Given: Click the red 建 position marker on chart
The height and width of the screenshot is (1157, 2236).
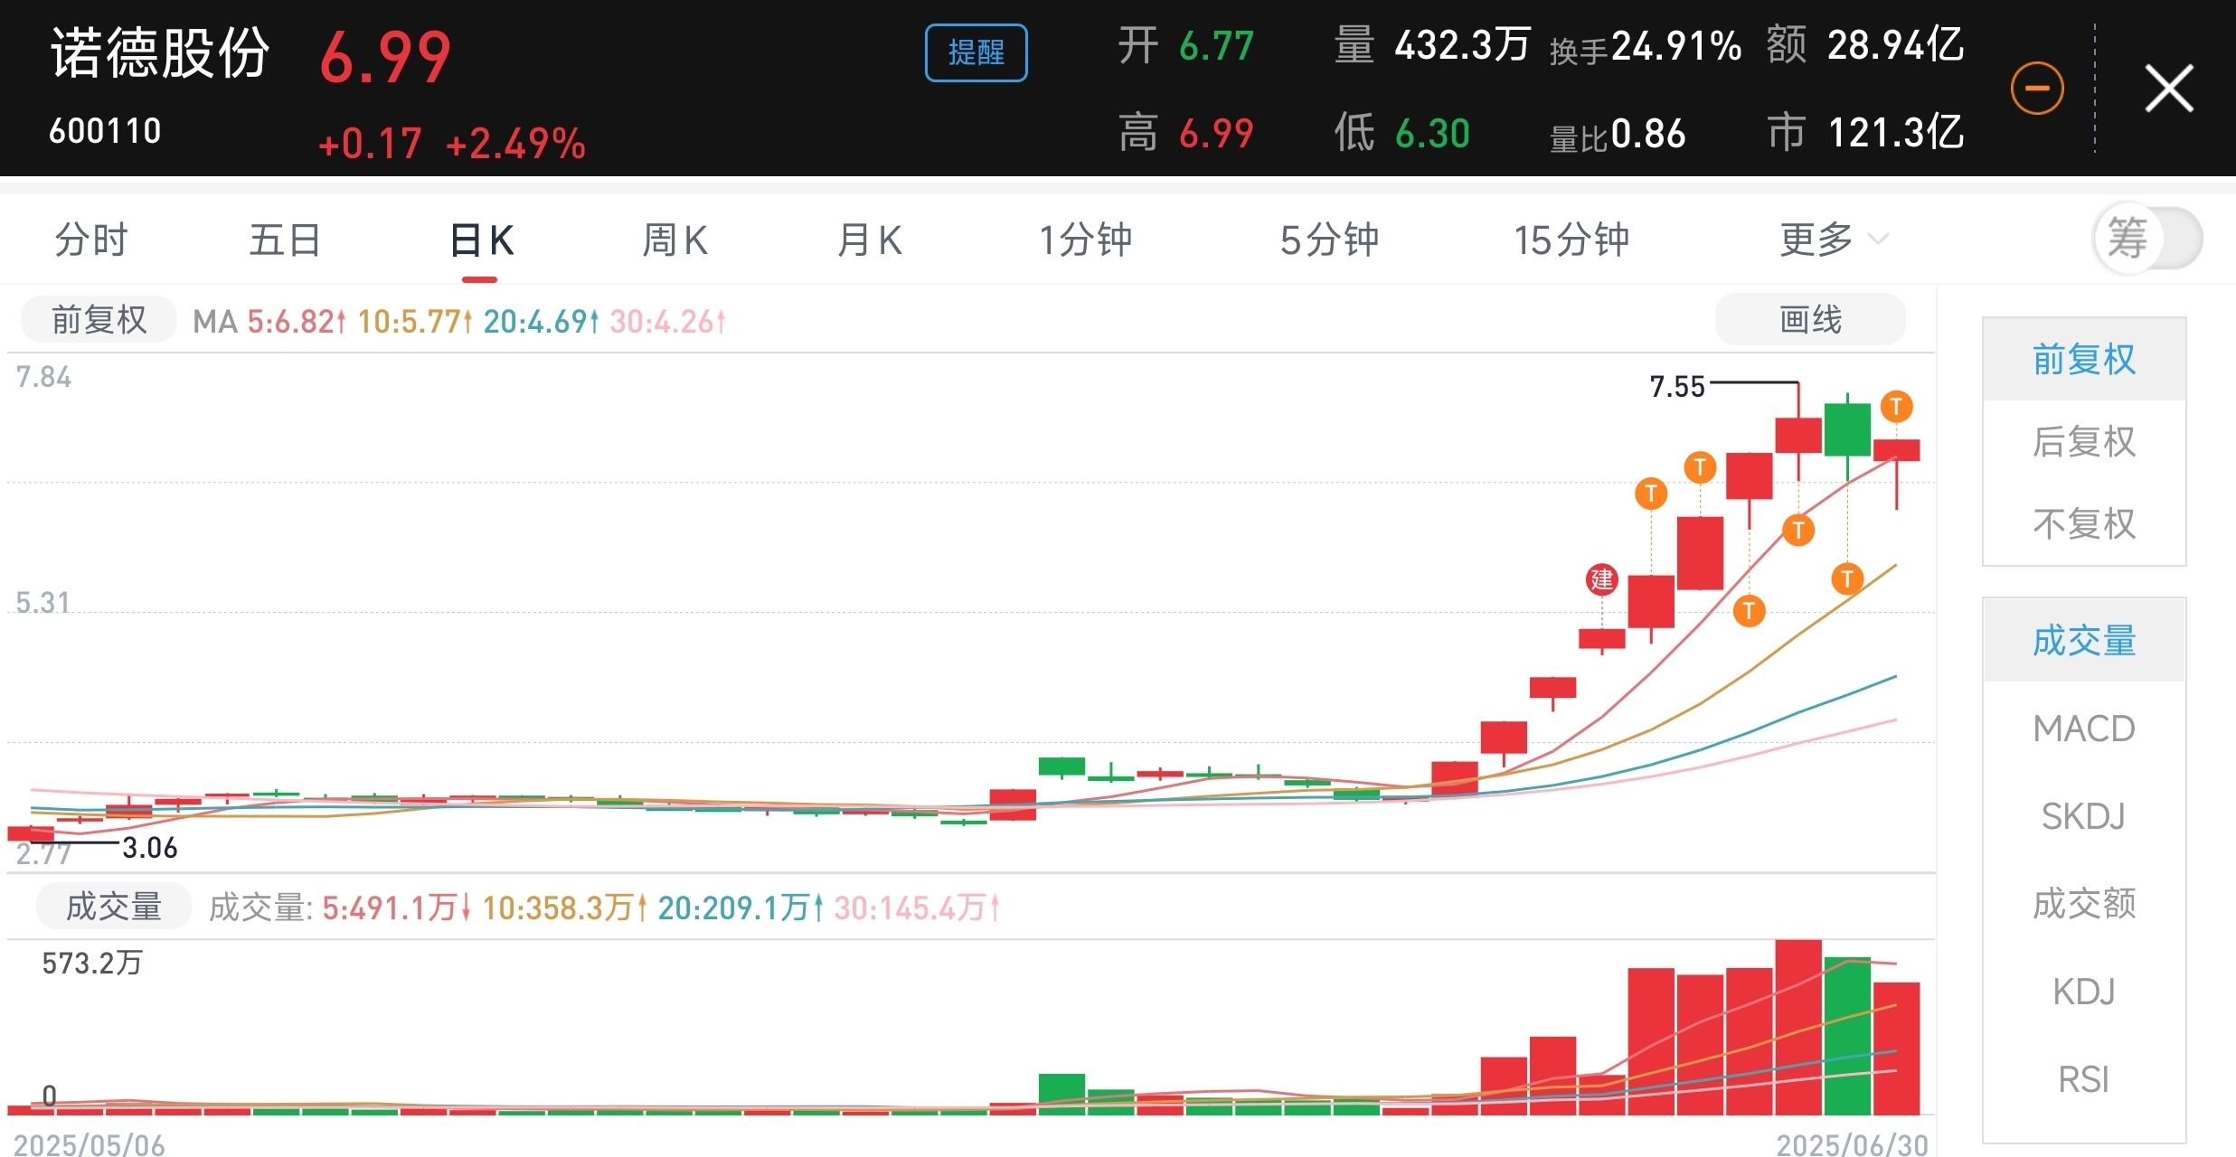Looking at the screenshot, I should point(1602,579).
